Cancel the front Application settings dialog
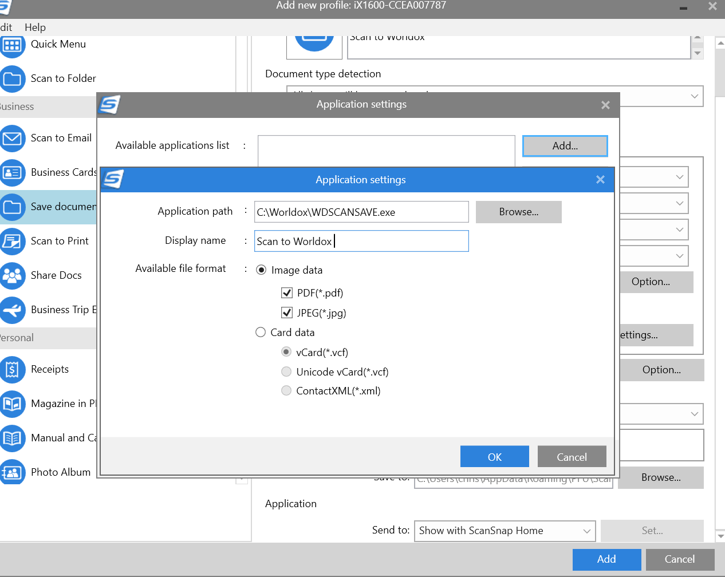This screenshot has height=577, width=725. 572,457
